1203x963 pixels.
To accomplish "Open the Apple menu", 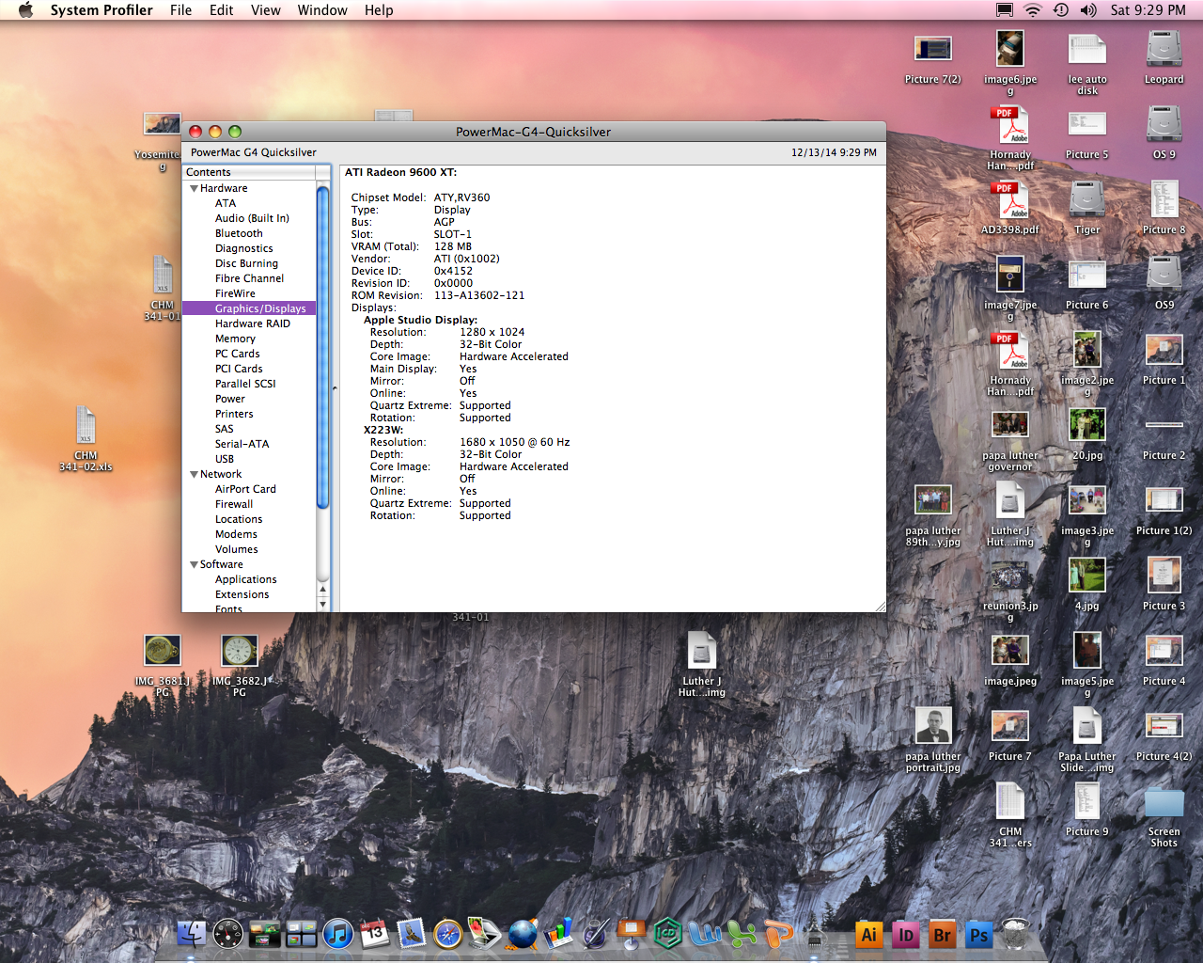I will pyautogui.click(x=25, y=10).
